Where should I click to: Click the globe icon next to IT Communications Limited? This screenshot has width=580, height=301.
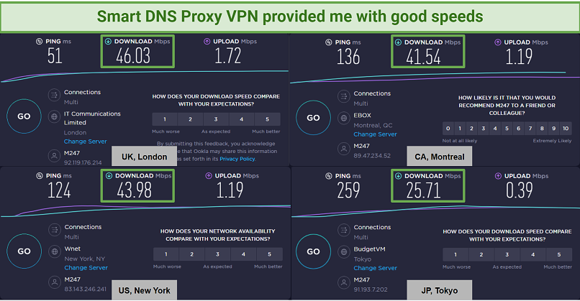[55, 116]
